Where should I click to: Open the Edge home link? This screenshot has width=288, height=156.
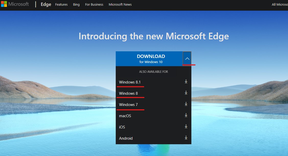pos(46,4)
